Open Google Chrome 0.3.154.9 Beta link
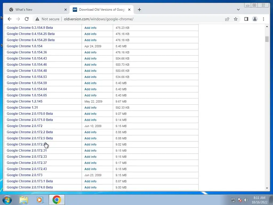 (x=30, y=28)
